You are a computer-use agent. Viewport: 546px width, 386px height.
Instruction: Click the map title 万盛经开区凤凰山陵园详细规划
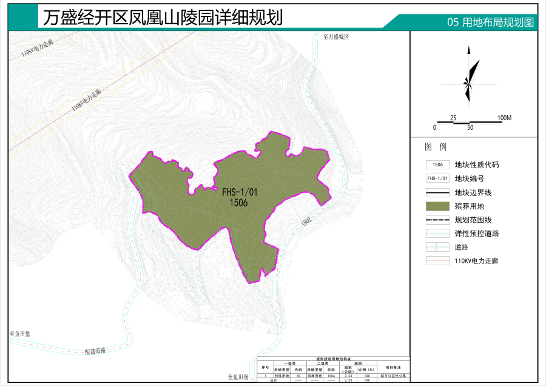163,17
